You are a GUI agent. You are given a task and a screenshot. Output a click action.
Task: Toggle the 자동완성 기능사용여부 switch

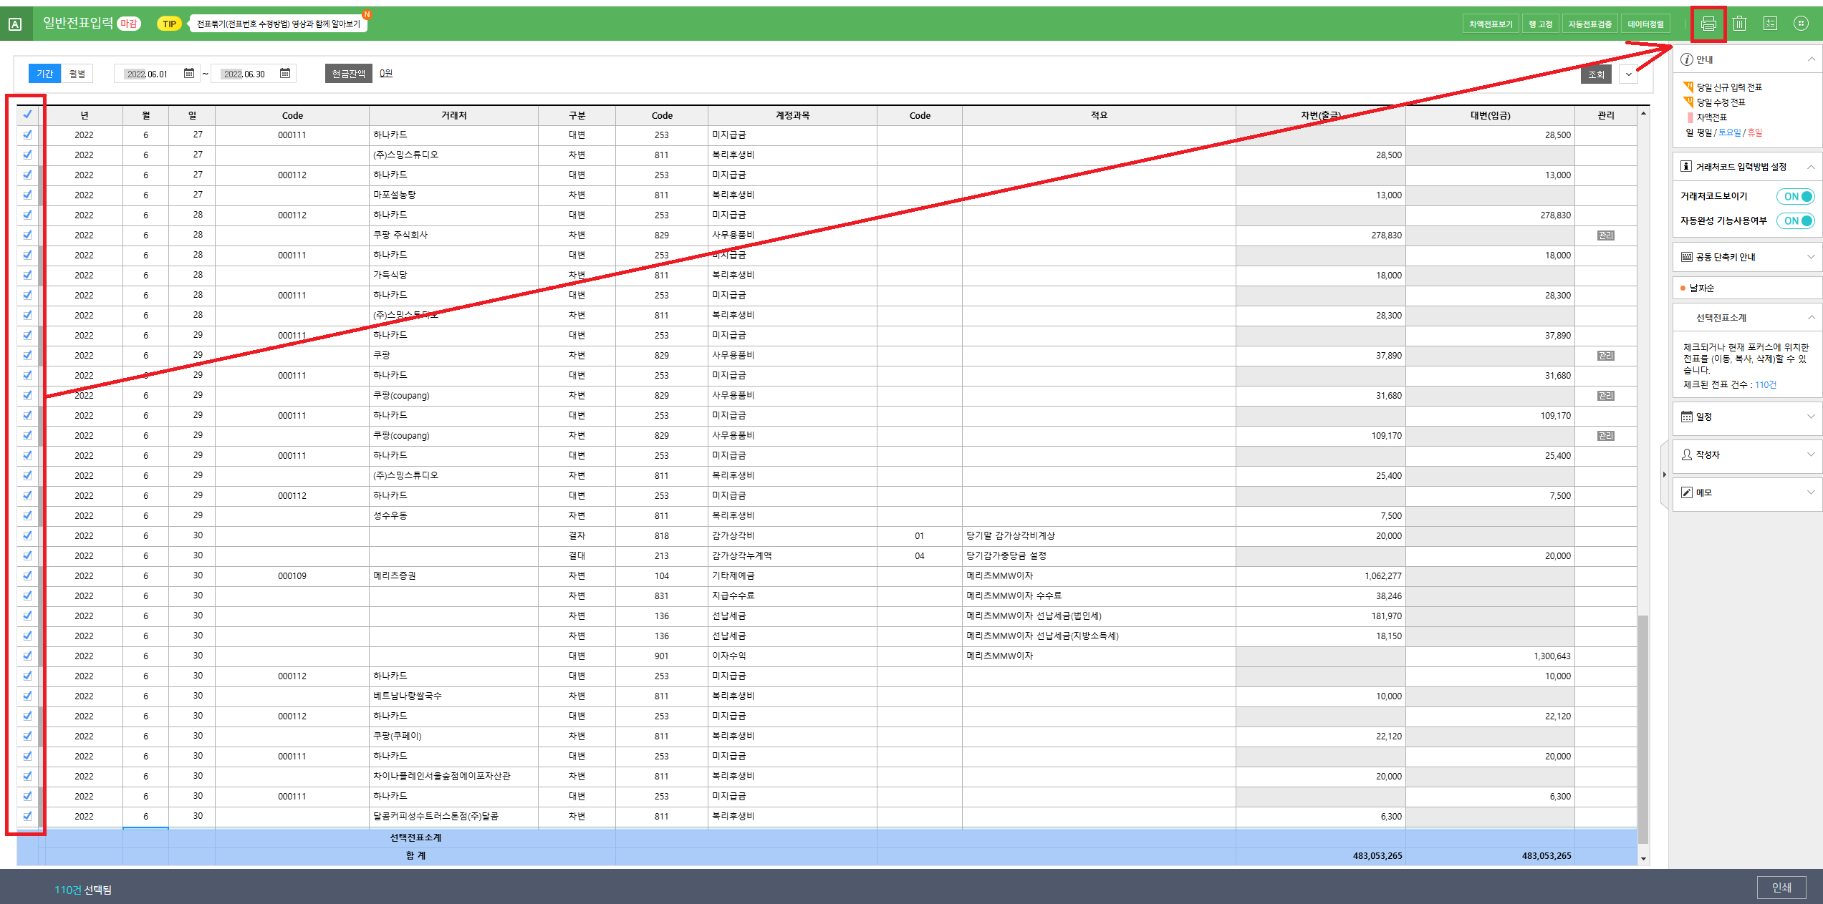pyautogui.click(x=1796, y=221)
